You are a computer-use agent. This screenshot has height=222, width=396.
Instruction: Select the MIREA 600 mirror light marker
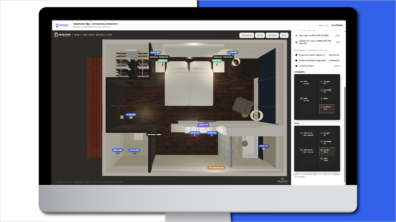pos(203,125)
